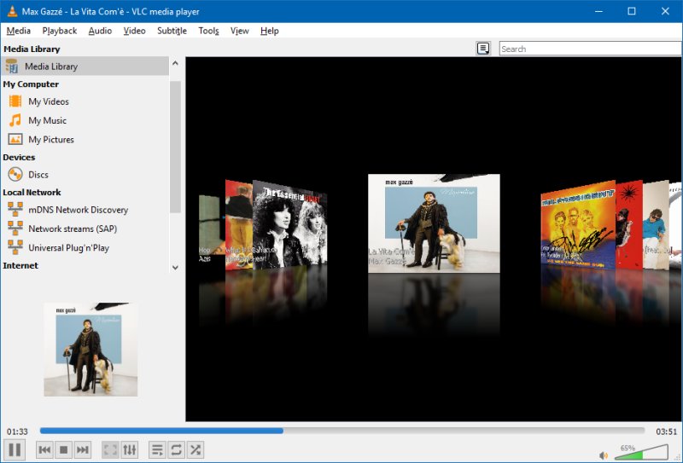Skip to the previous track

44,449
